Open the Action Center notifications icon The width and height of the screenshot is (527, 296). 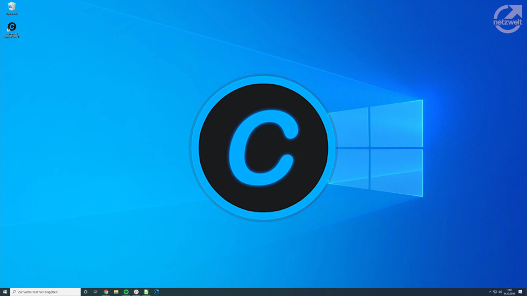coord(520,292)
